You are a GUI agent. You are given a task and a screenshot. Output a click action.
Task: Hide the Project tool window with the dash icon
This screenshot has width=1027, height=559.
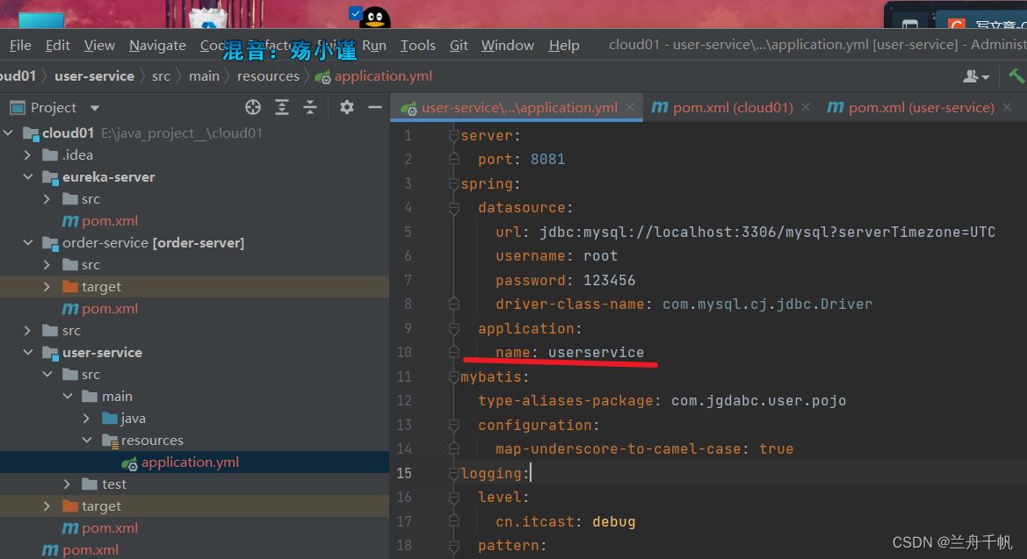[374, 107]
